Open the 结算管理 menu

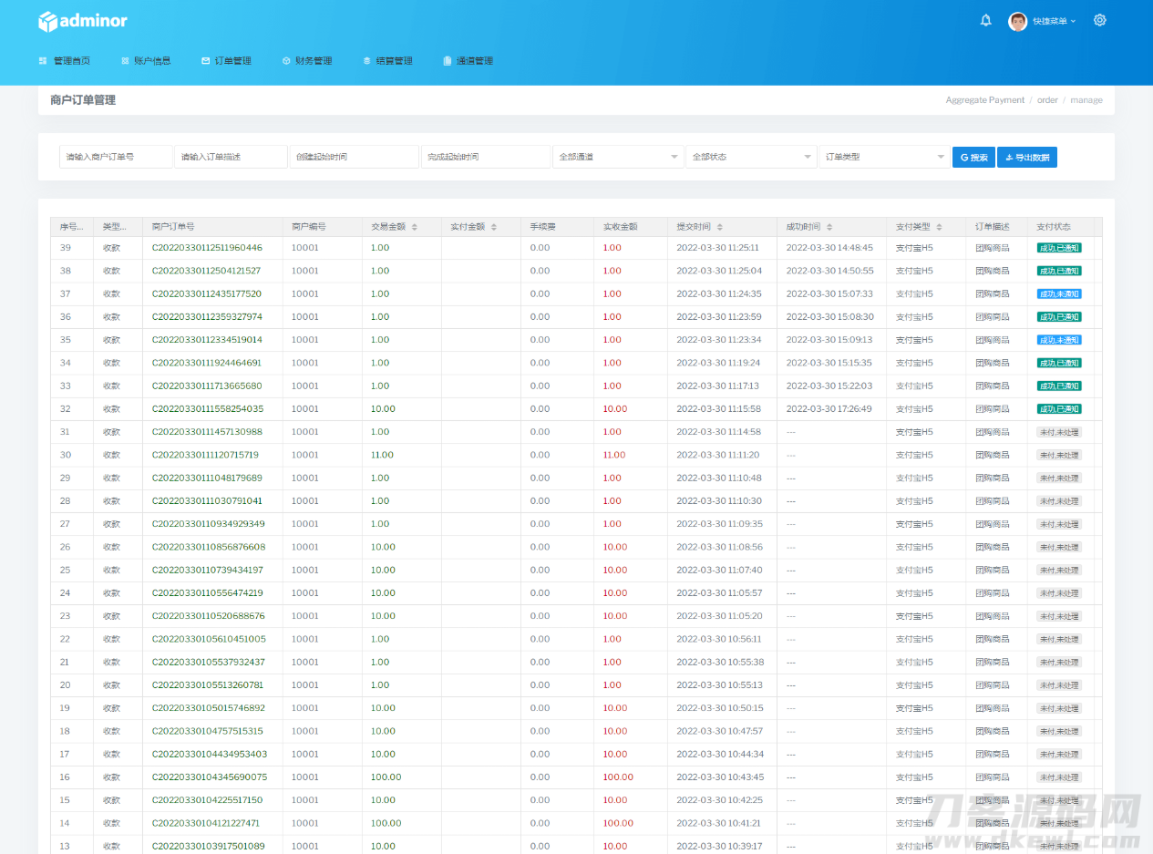[x=387, y=61]
